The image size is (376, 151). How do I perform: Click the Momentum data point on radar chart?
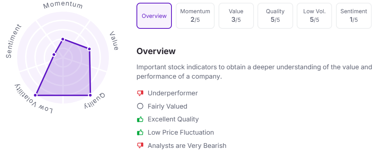(63, 39)
